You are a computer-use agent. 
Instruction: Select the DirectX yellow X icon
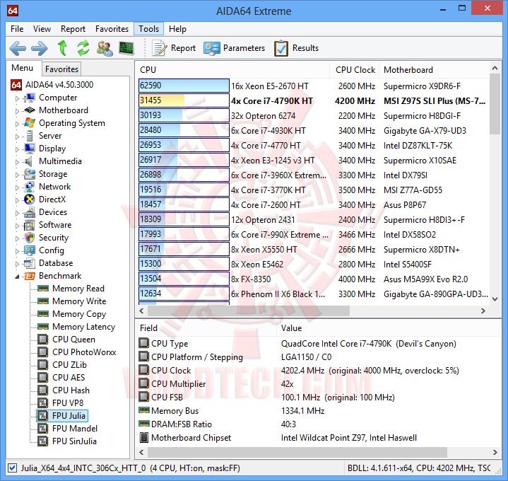(x=30, y=199)
